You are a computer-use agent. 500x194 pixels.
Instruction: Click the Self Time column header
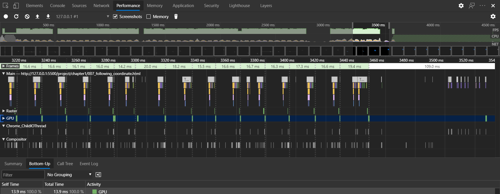pyautogui.click(x=10, y=184)
